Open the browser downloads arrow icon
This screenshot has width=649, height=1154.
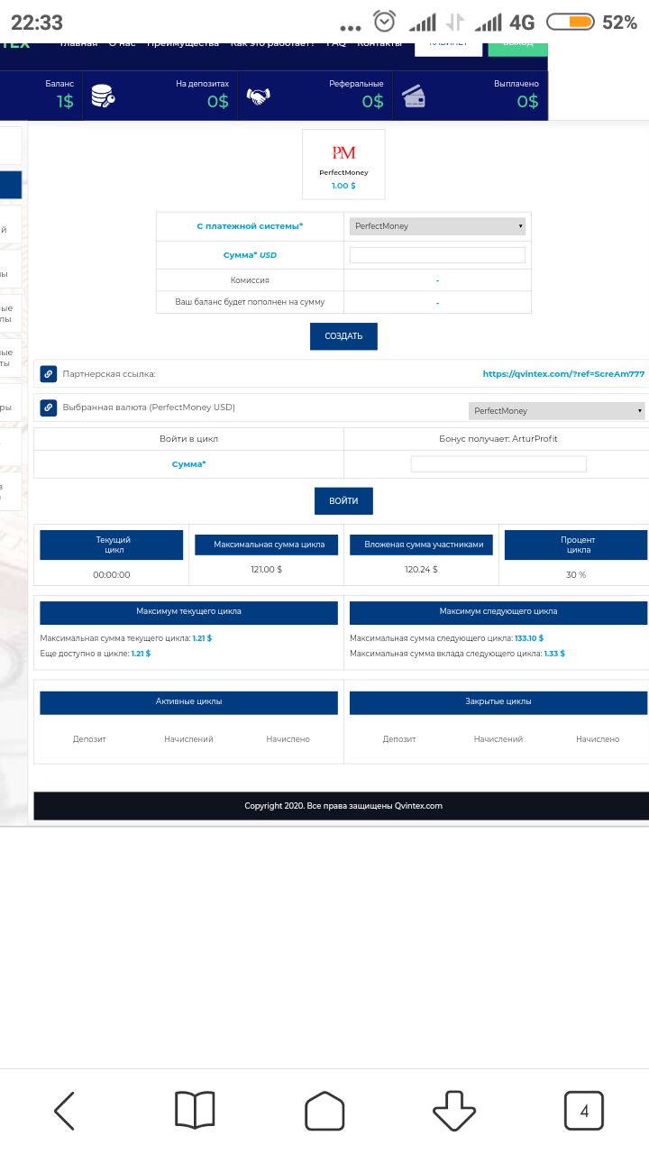pyautogui.click(x=454, y=1111)
